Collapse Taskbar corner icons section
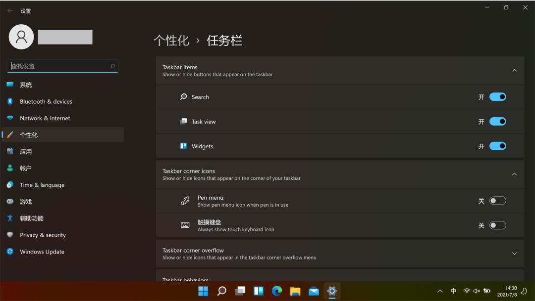535x301 pixels. 514,174
